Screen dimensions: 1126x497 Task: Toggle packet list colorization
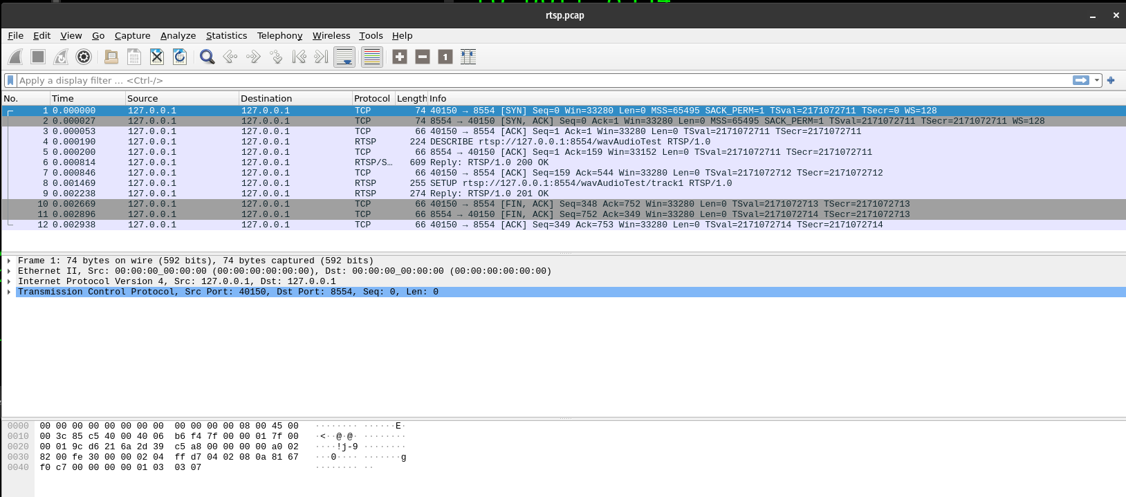pos(372,57)
